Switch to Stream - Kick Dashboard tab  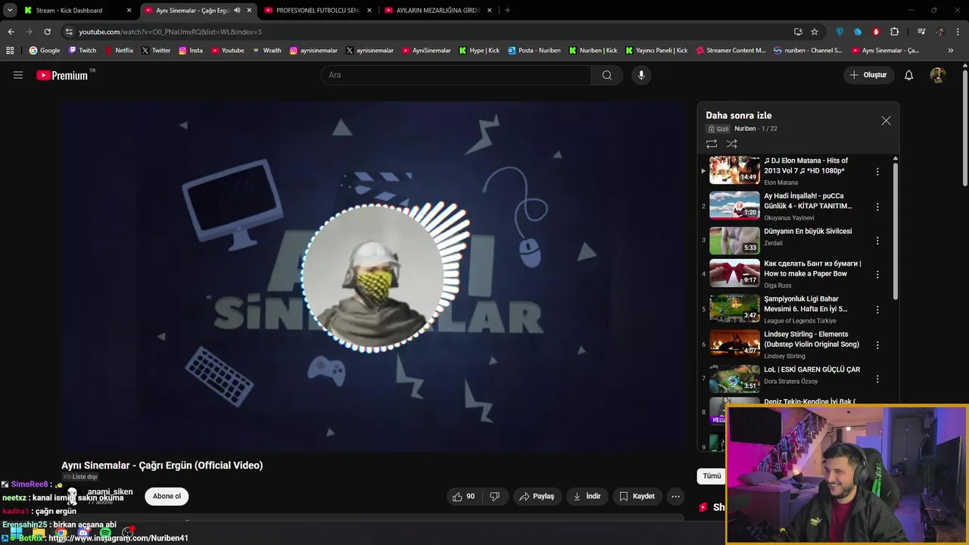tap(76, 11)
